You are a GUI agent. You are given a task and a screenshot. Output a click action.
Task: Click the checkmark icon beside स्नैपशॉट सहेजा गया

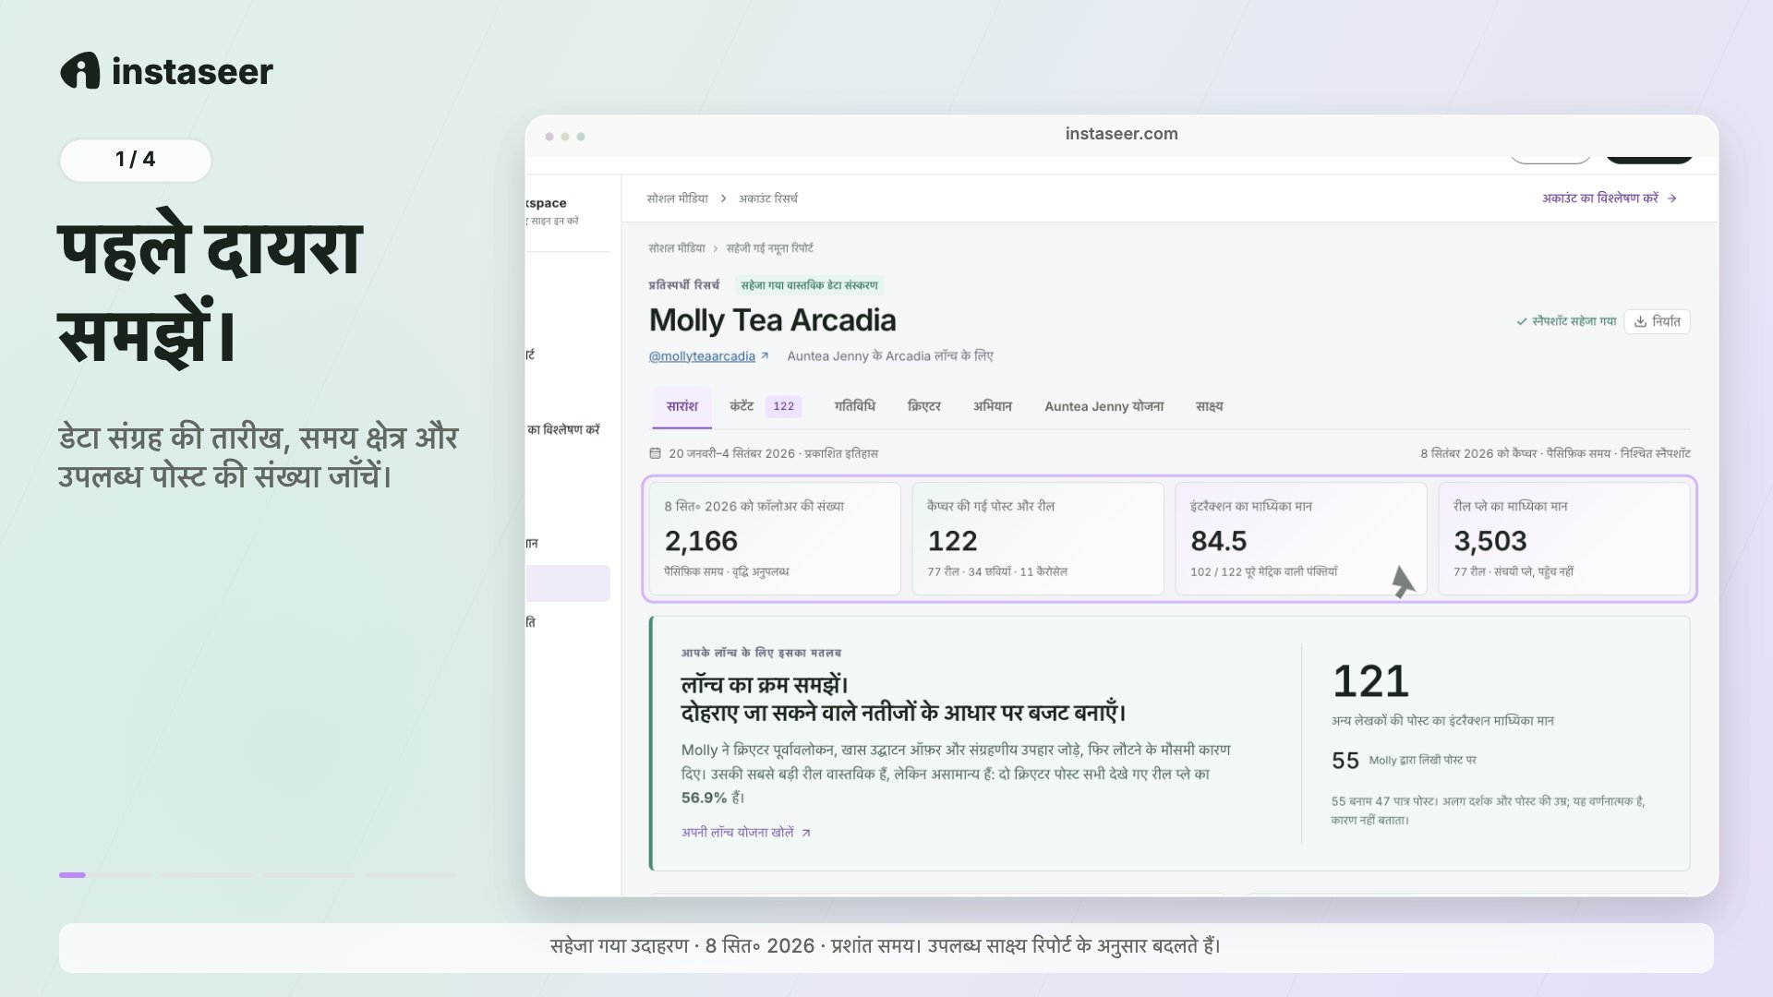(x=1521, y=321)
